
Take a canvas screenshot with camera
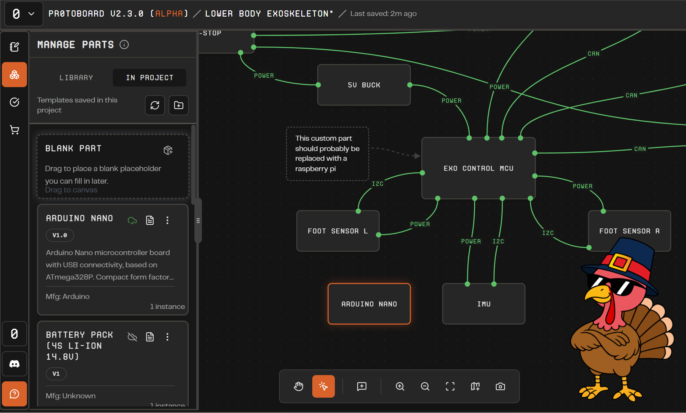point(500,386)
